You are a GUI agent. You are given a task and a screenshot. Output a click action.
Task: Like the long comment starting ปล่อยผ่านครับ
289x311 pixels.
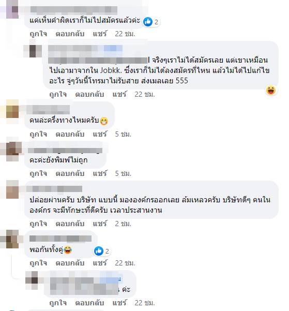[38, 224]
